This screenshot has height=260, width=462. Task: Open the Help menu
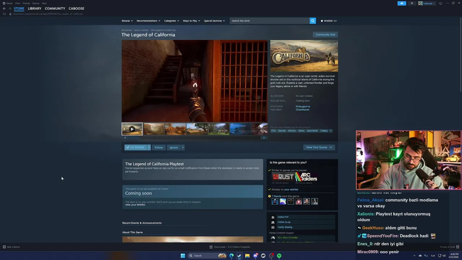tap(44, 3)
